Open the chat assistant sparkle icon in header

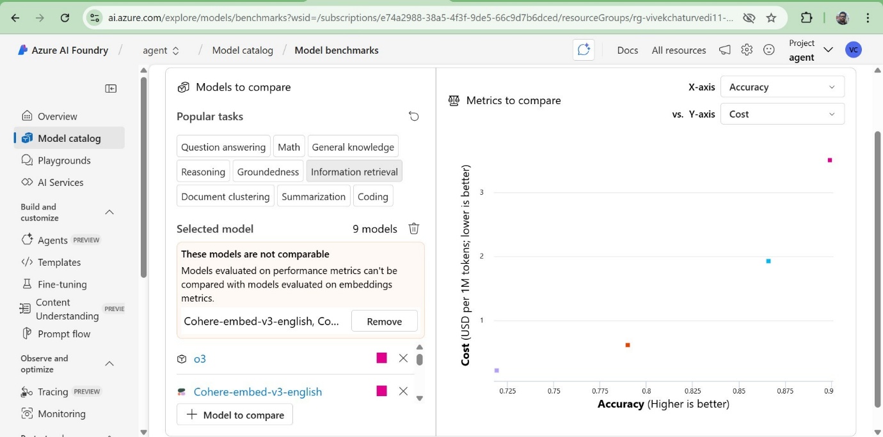[584, 50]
